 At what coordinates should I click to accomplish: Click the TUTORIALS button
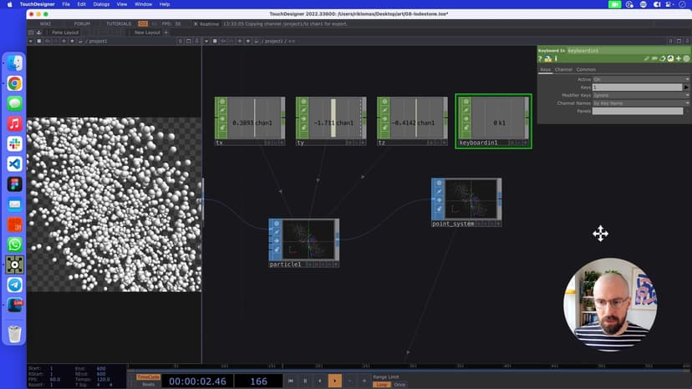(119, 23)
